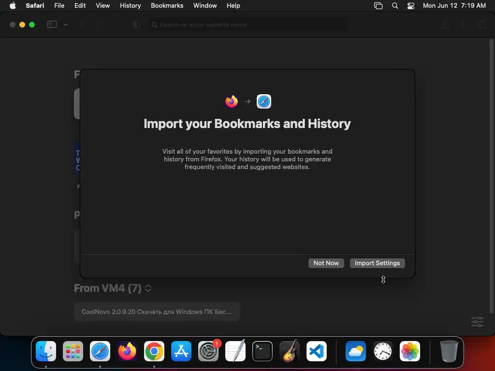Screen dimensions: 495x371
Task: Open System Settings from the Dock
Action: click(x=208, y=351)
